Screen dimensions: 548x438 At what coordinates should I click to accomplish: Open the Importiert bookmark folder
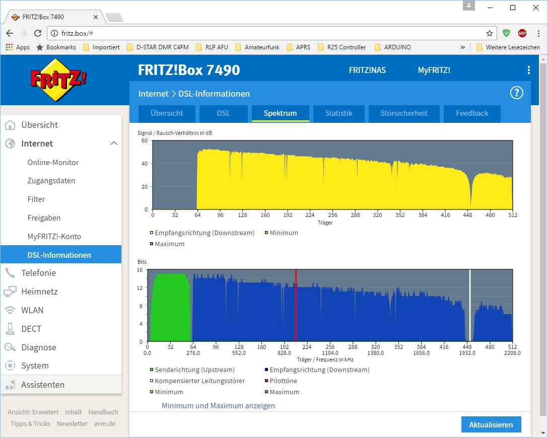click(x=101, y=47)
